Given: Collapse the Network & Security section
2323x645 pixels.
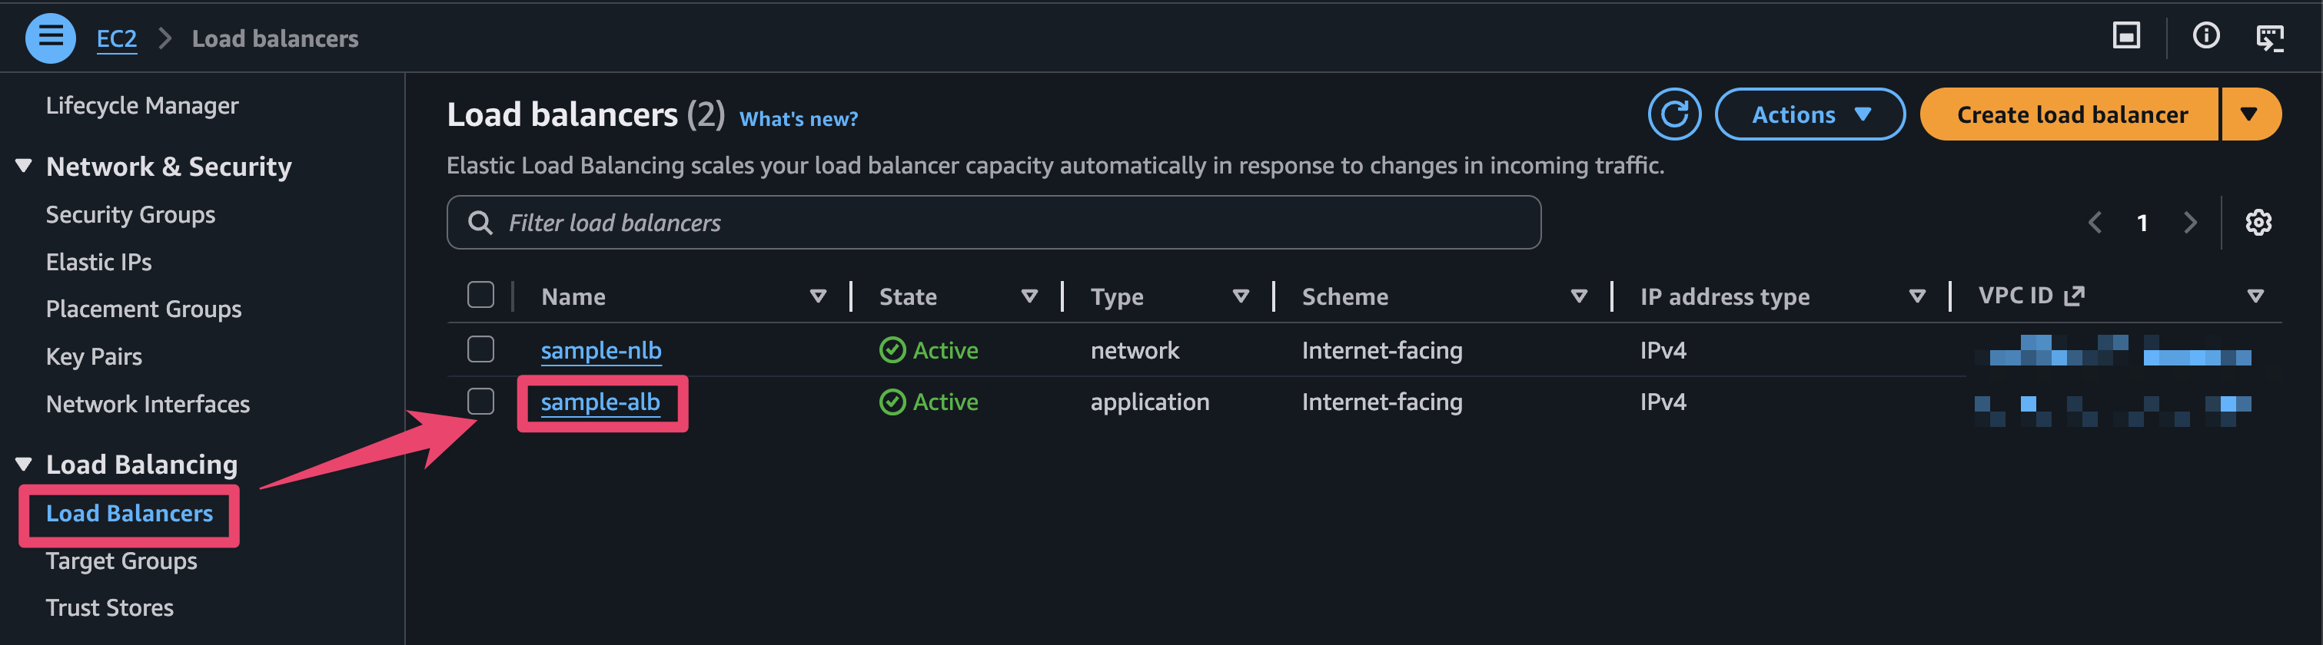Looking at the screenshot, I should [x=25, y=167].
